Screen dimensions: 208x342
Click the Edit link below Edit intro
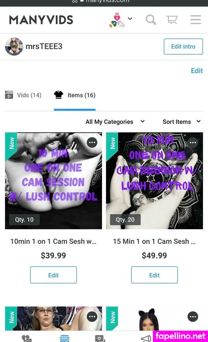click(197, 71)
